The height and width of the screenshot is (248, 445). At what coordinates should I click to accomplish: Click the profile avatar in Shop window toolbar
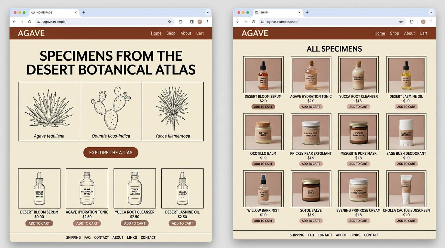tap(423, 22)
